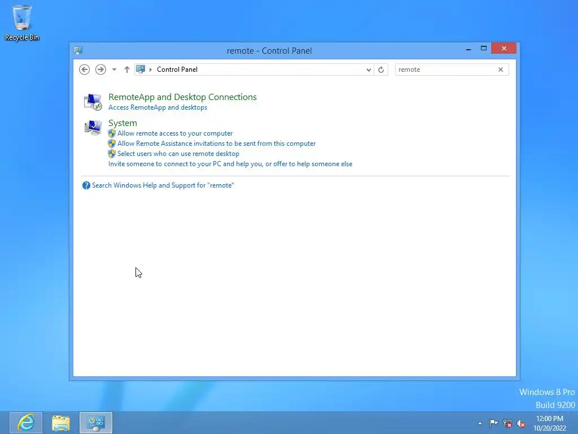This screenshot has width=578, height=434.
Task: Click the network status tray icon
Action: coord(507,423)
